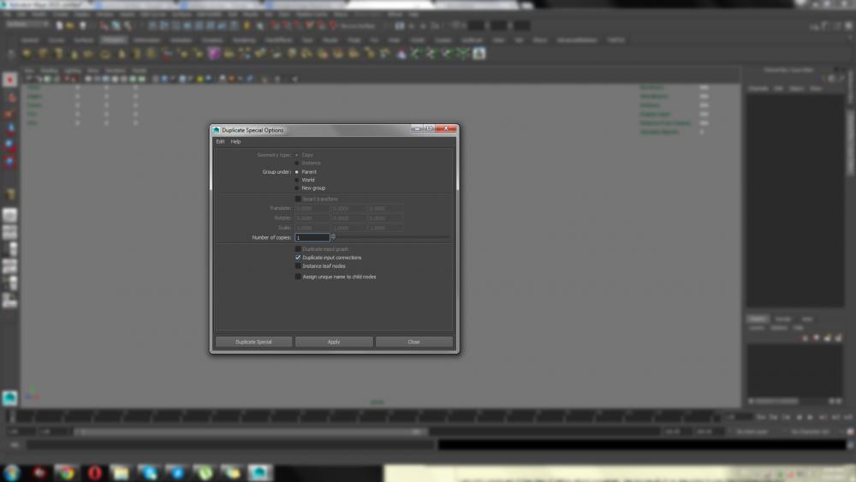
Task: Enable the Duplicate input graph checkbox
Action: tap(298, 249)
